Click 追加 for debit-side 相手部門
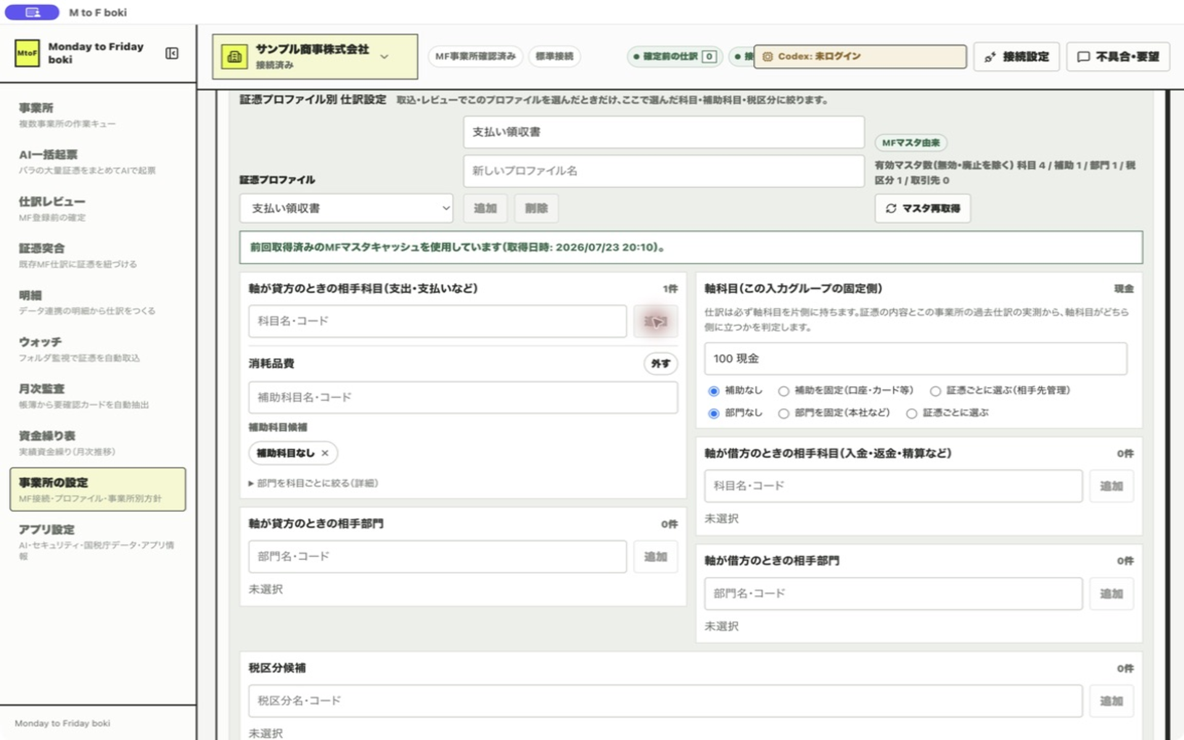Screen dimensions: 1184x740 pos(1111,594)
